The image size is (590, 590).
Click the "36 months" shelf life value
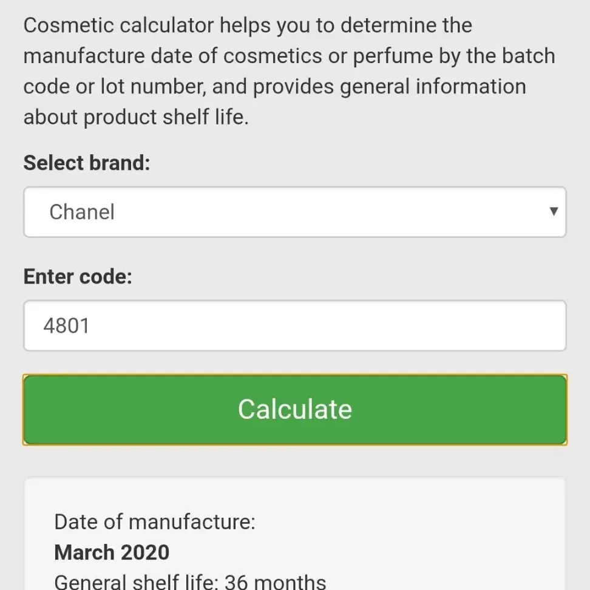(x=275, y=582)
